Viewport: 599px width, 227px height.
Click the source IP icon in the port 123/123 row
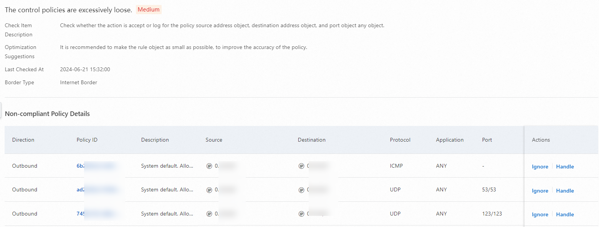[209, 214]
